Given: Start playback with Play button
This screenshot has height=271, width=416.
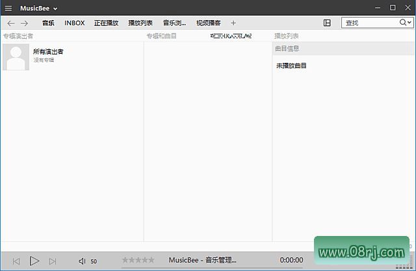Looking at the screenshot, I should [34, 261].
